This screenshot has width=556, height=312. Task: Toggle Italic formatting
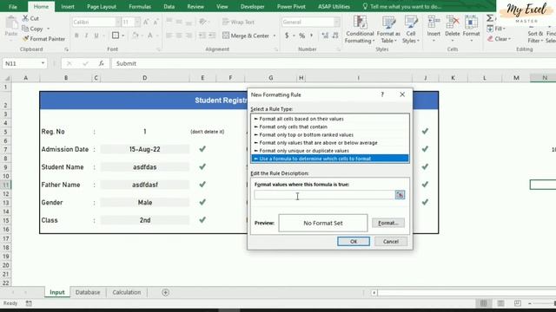tap(86, 36)
